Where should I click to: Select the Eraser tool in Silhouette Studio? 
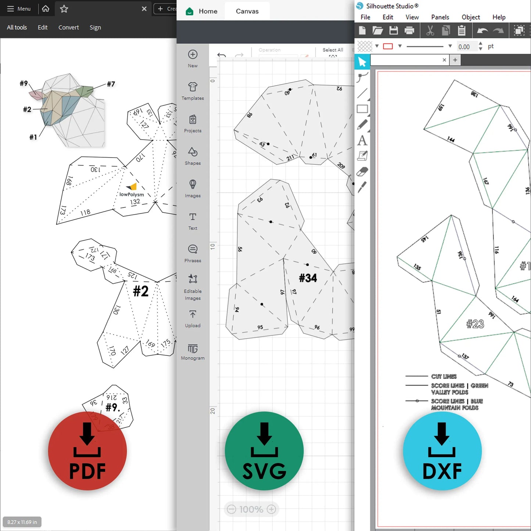pos(362,172)
